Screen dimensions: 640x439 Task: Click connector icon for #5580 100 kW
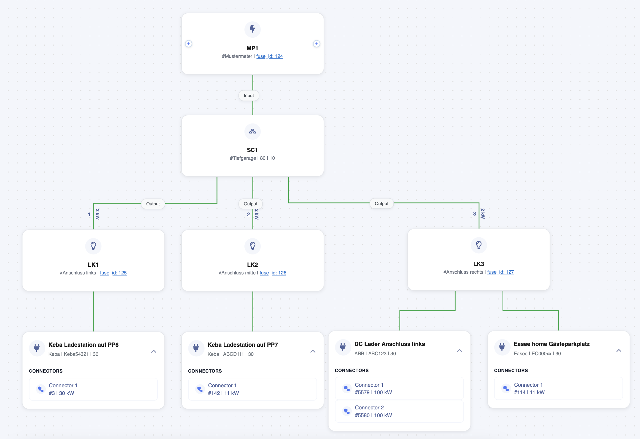(347, 411)
